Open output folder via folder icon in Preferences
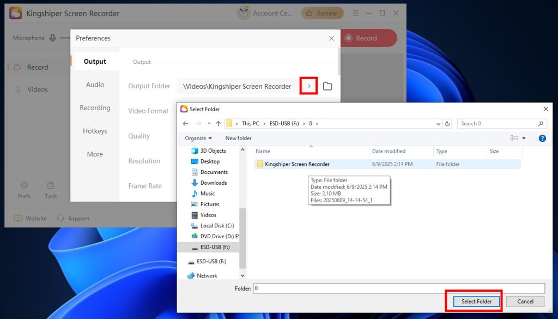This screenshot has width=558, height=319. pos(327,86)
